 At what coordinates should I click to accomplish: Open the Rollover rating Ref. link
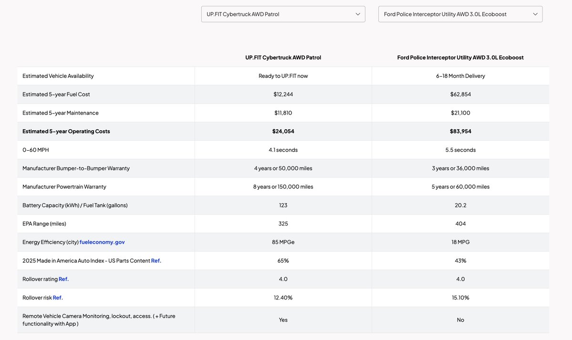[x=63, y=279]
